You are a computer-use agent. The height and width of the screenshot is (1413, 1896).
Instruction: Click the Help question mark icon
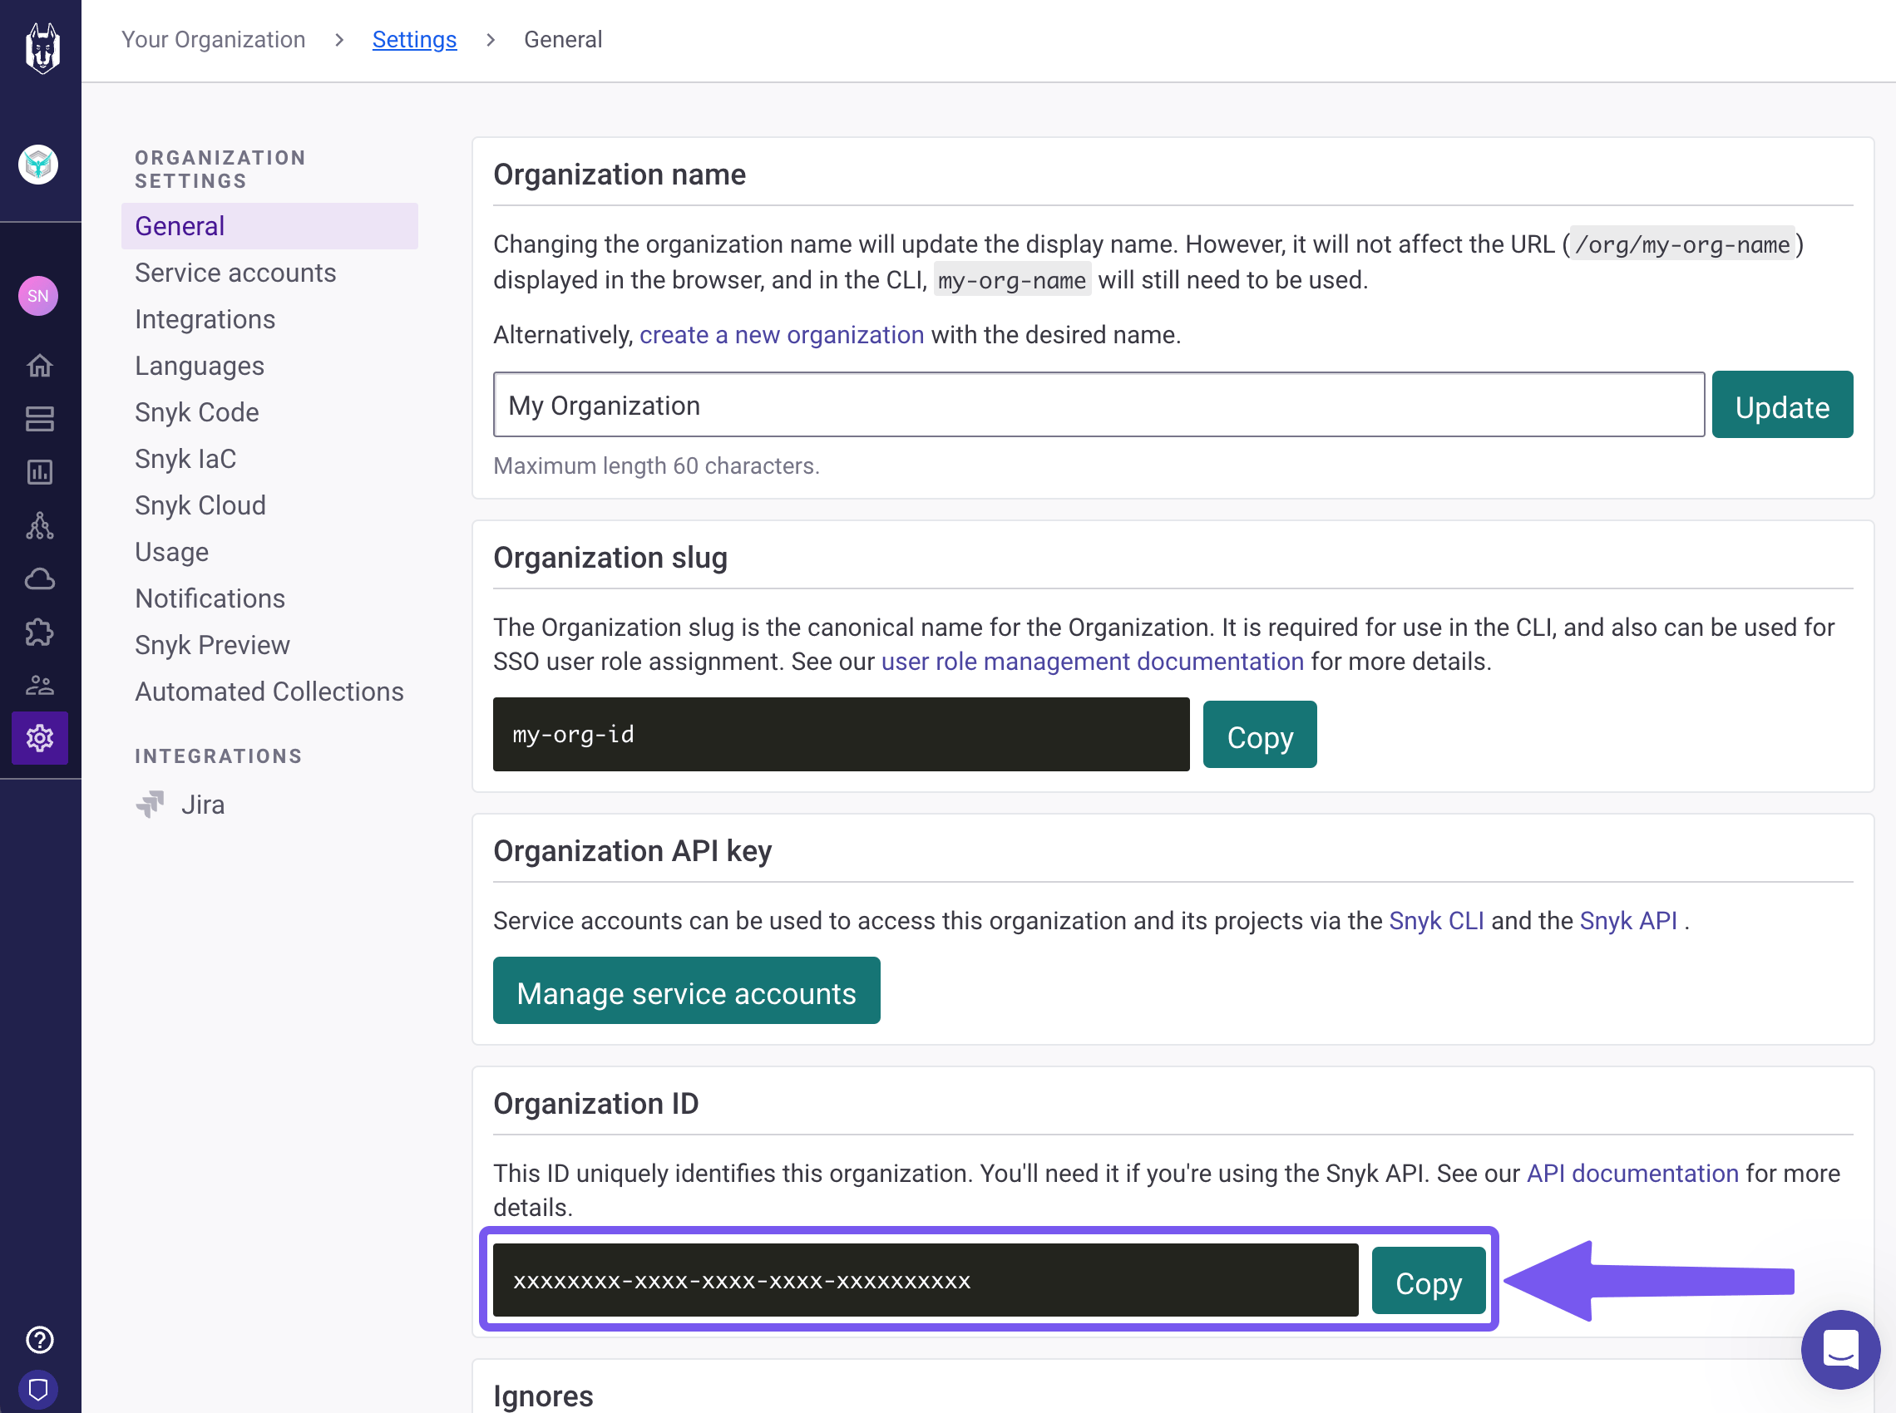coord(39,1340)
